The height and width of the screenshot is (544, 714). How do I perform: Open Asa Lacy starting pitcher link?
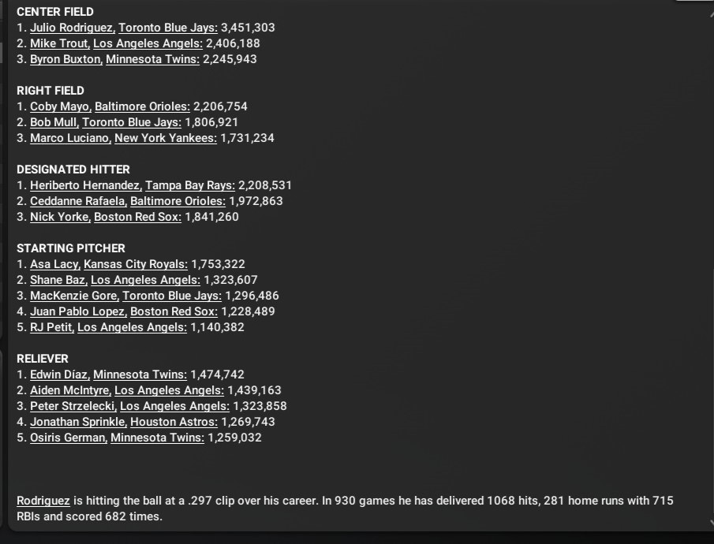[55, 264]
